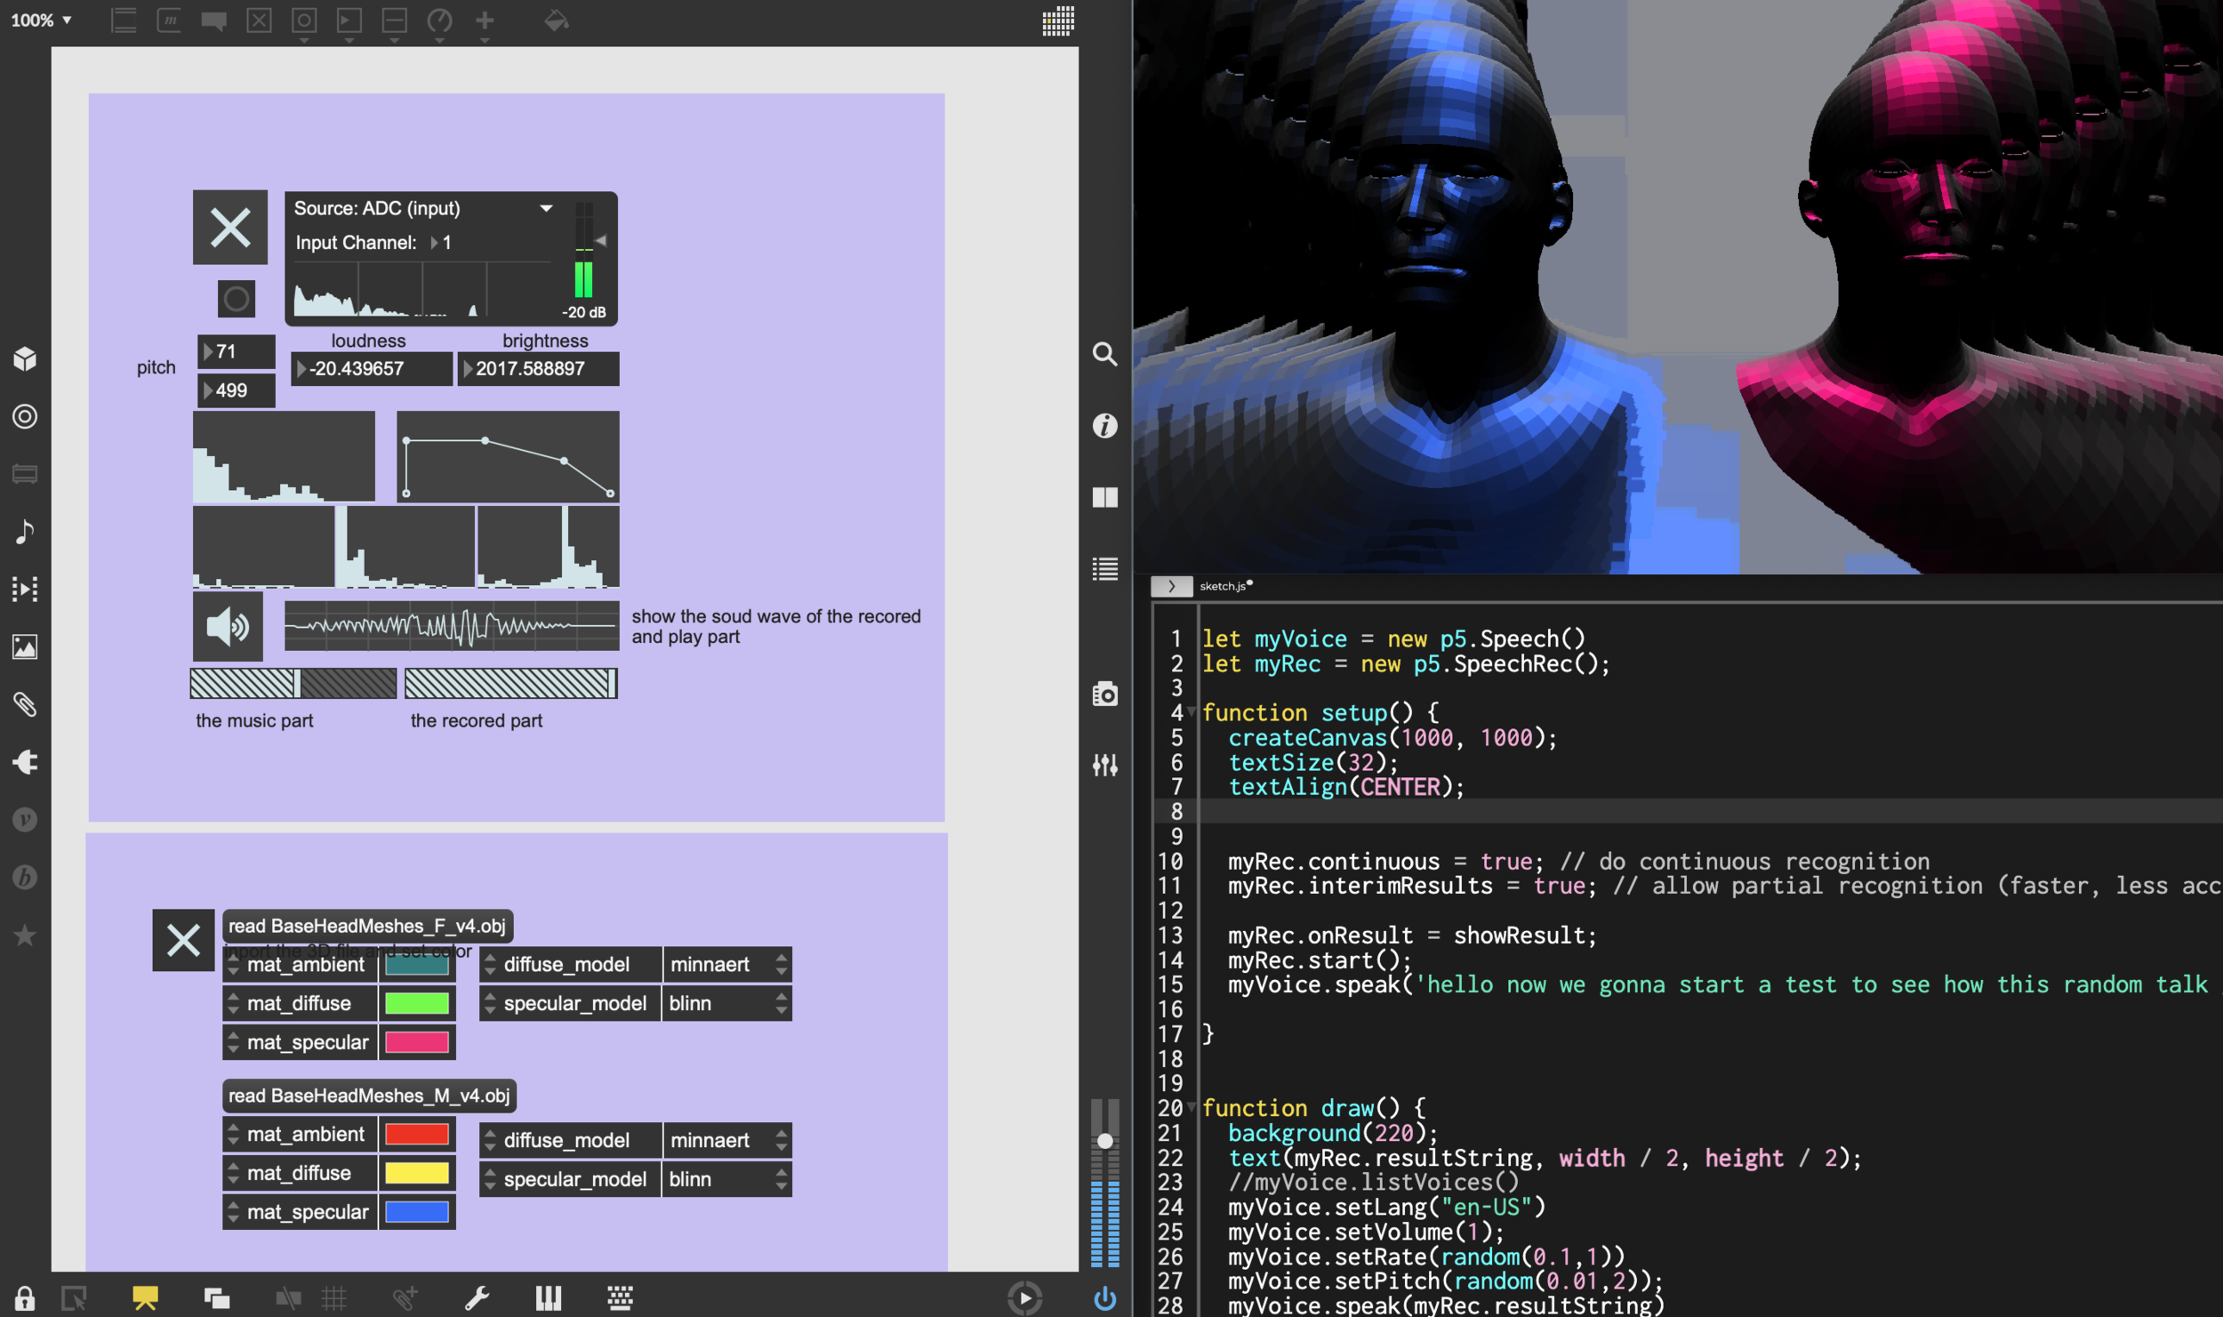Select the sketch.js file tab
This screenshot has height=1317, width=2223.
1224,586
